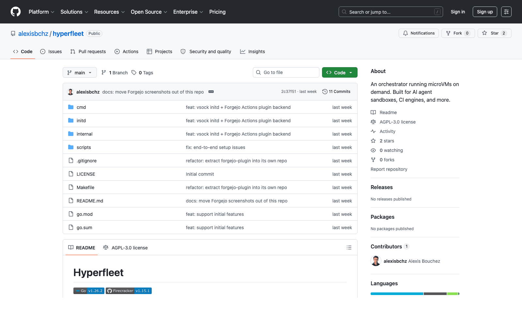This screenshot has height=326, width=522.
Task: Click the GitHub logo icon
Action: tap(16, 12)
